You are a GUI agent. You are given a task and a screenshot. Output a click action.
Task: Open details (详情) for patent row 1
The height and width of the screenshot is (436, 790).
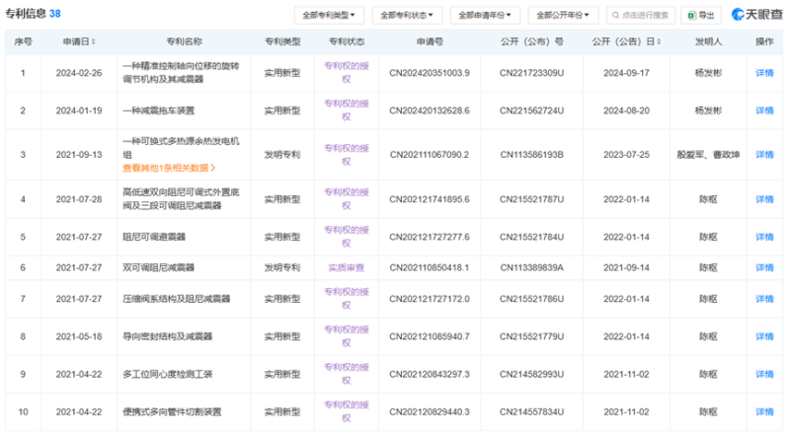pyautogui.click(x=764, y=73)
